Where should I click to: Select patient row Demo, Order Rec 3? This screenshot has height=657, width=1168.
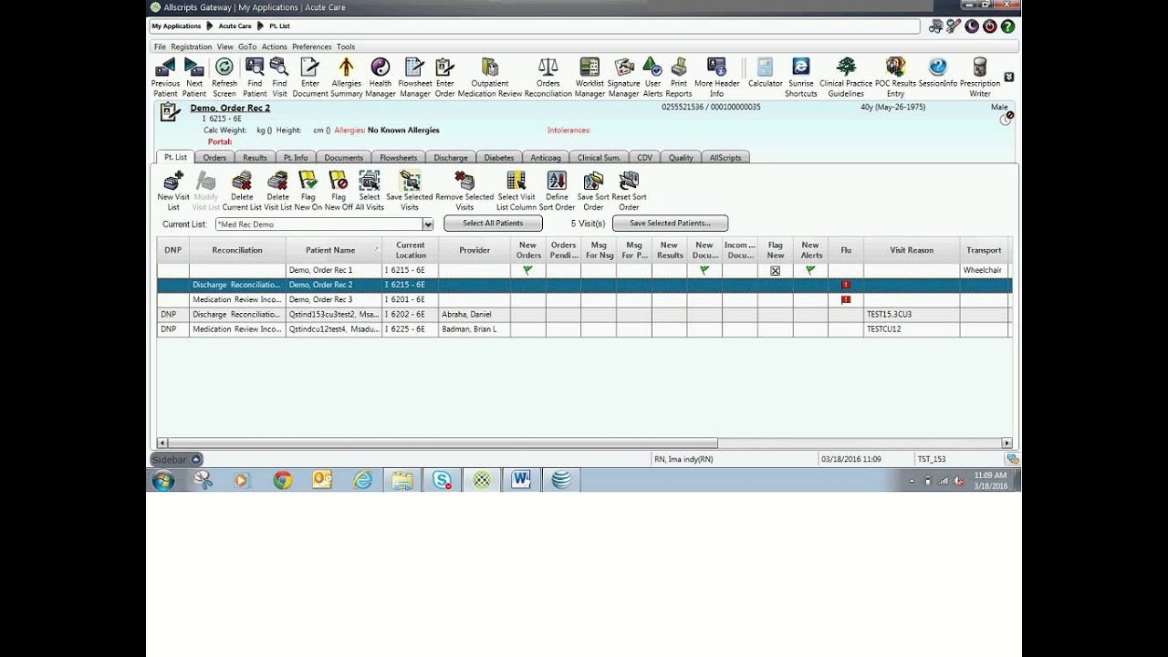(584, 299)
